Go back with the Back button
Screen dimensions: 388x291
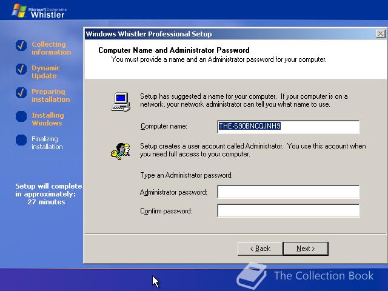[x=260, y=249]
